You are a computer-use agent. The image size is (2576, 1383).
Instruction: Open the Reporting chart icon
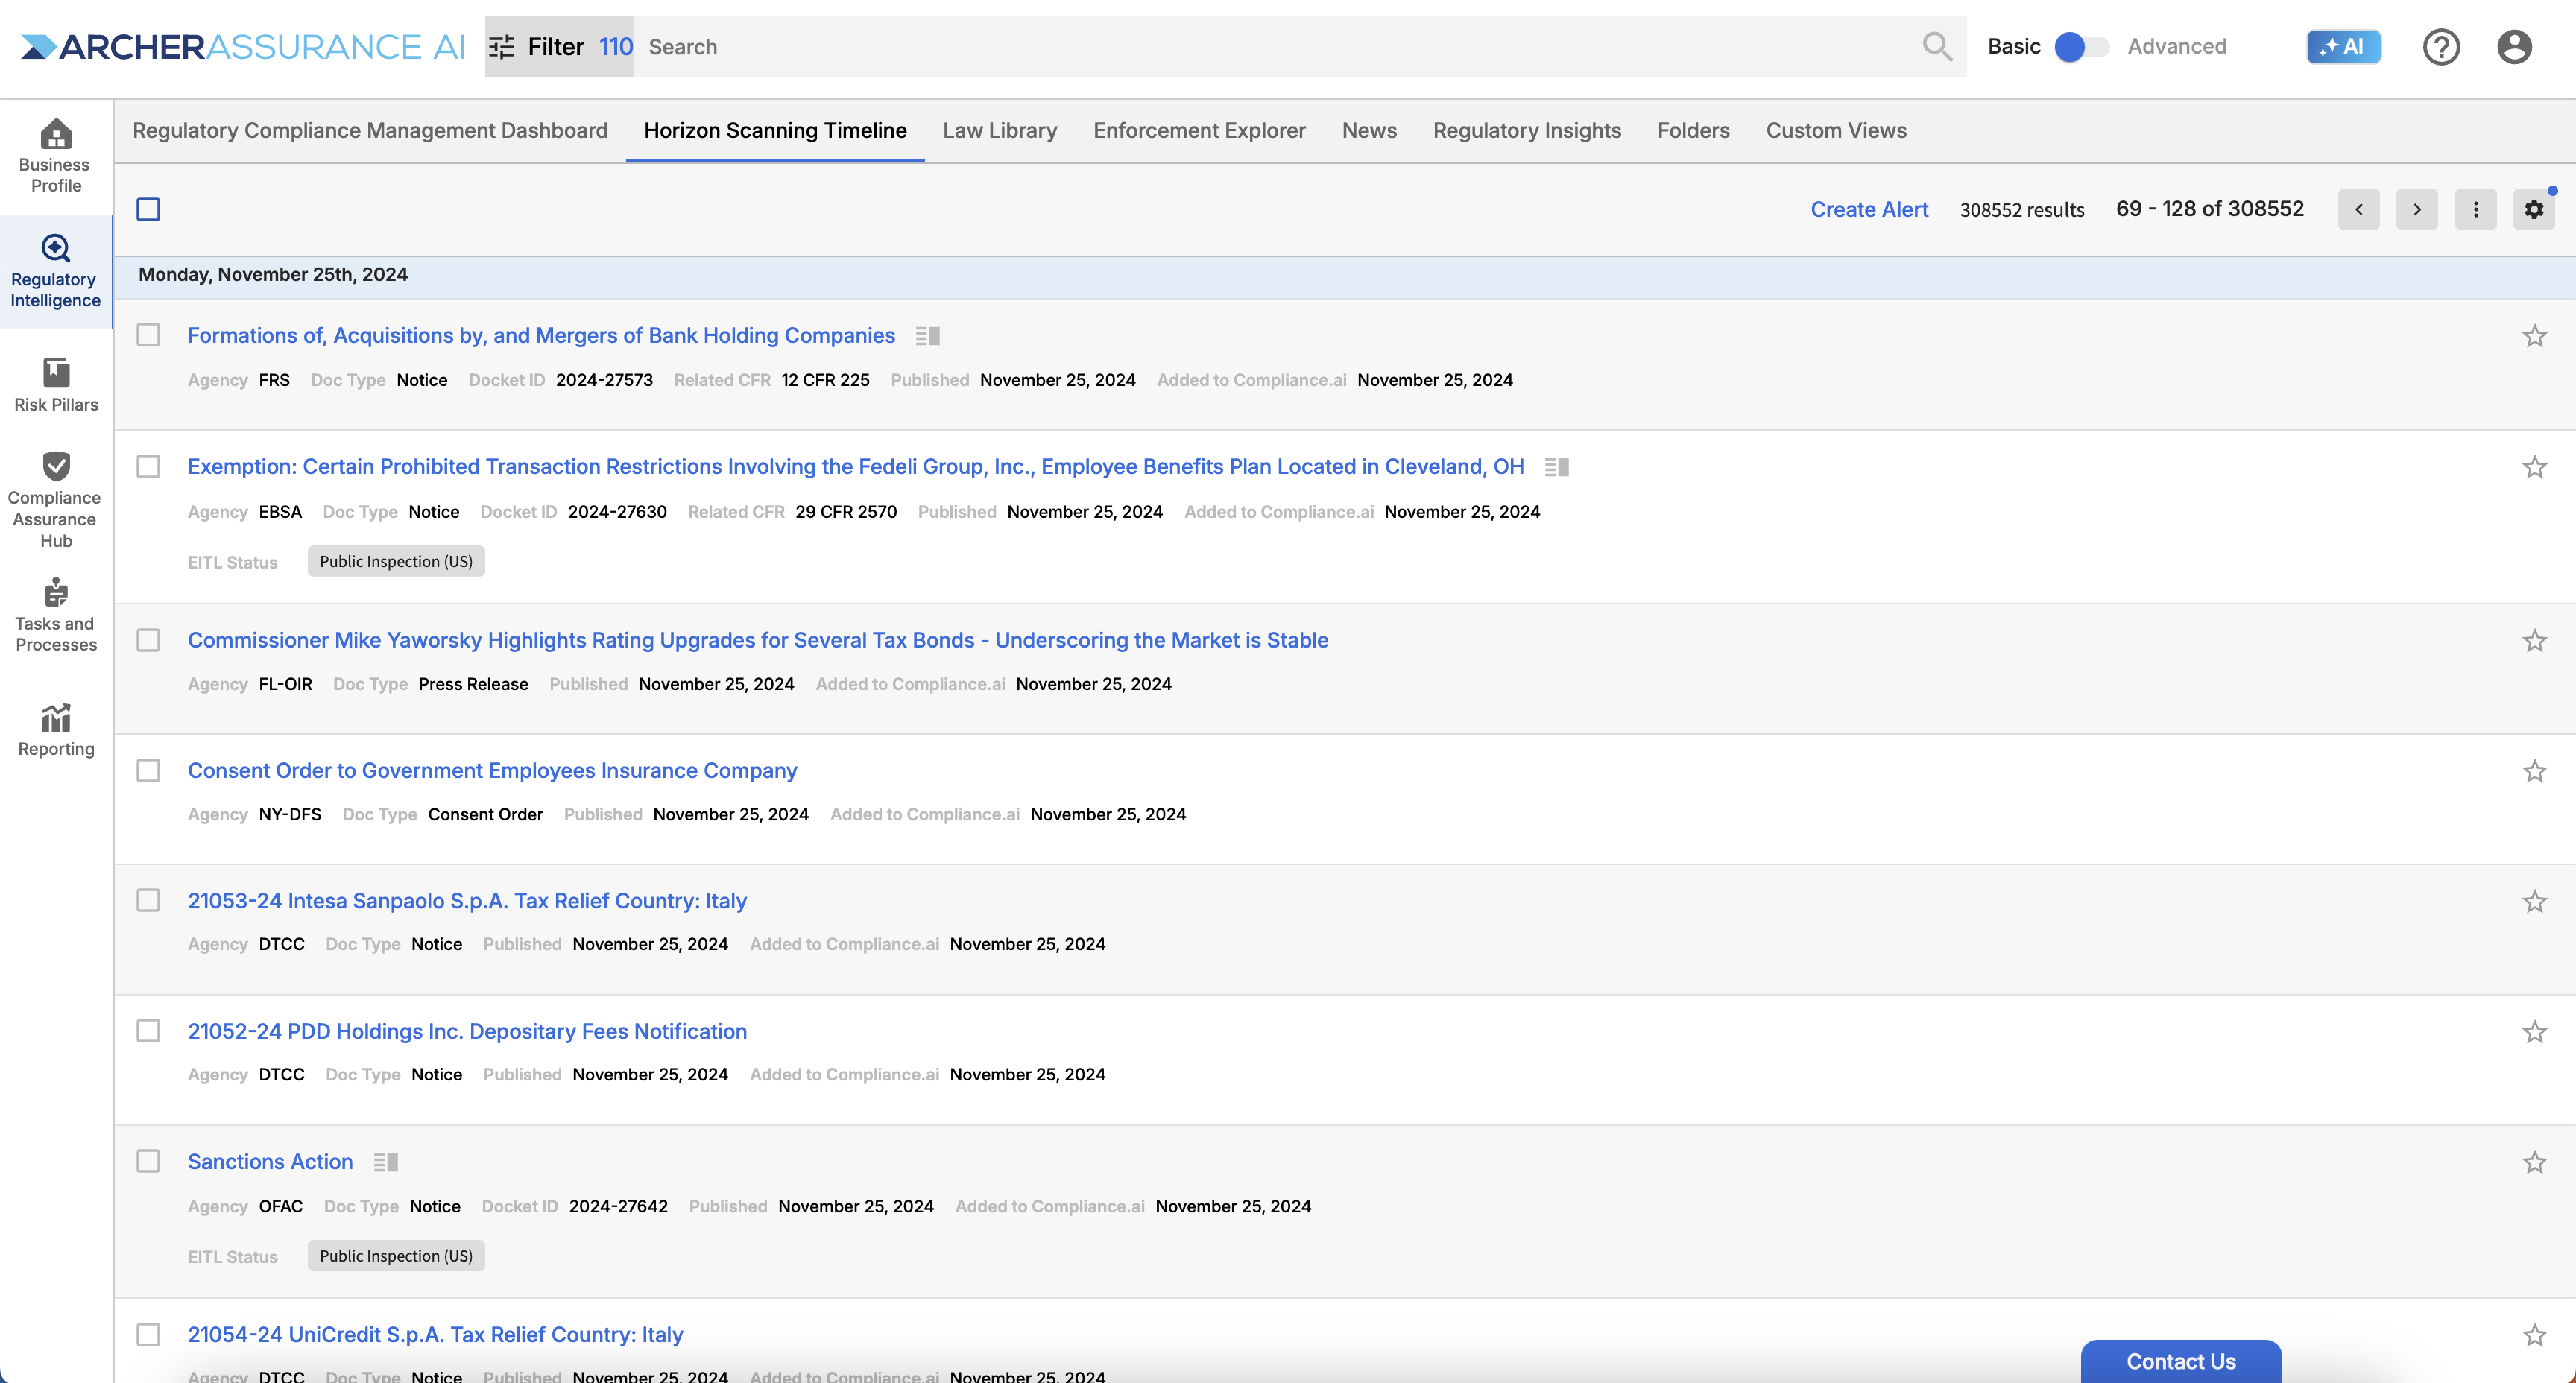point(56,718)
